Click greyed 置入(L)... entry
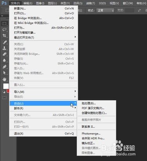Screen dimensions: 147x161 (x=44, y=85)
